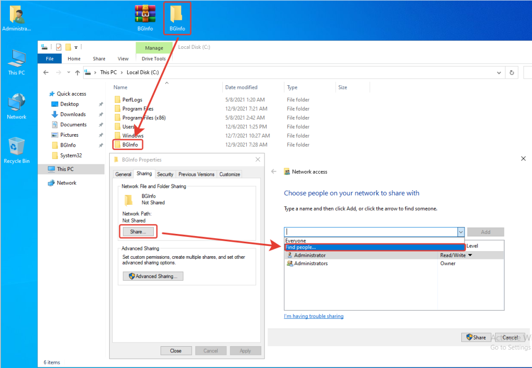Open the Recycle Bin desktop icon

pos(17,148)
